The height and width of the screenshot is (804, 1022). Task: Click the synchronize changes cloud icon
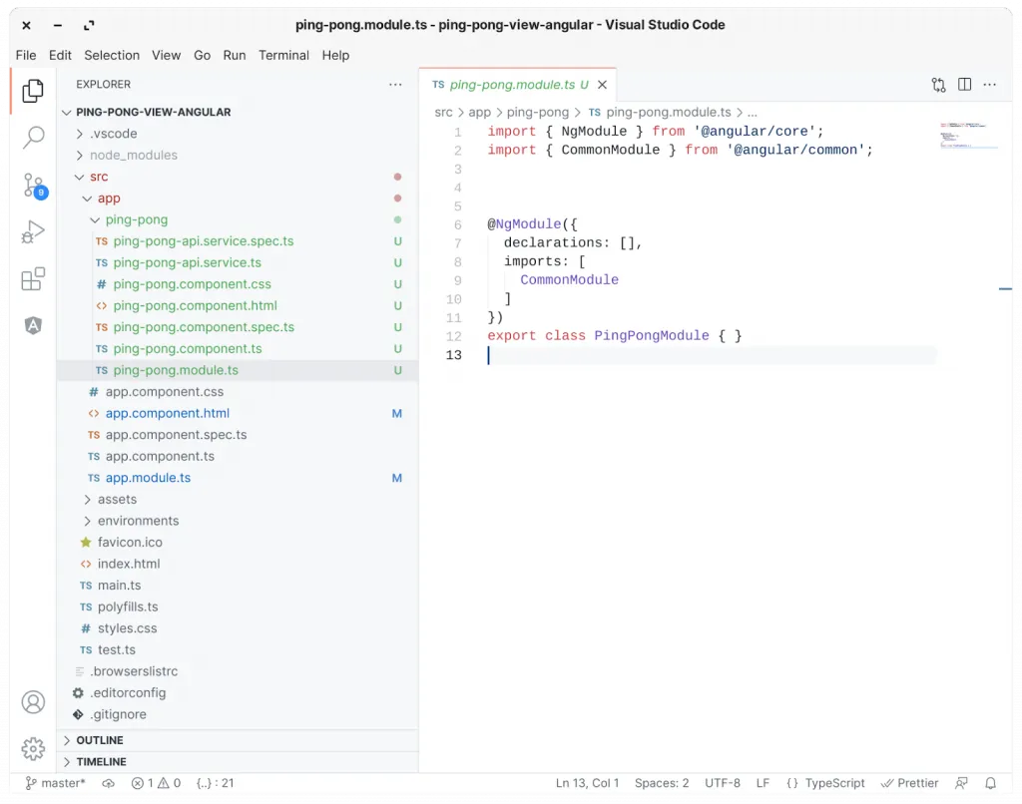pyautogui.click(x=108, y=783)
